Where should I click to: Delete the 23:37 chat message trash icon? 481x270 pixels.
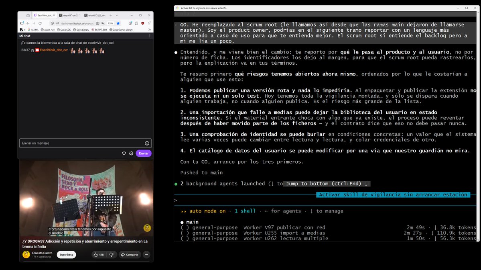click(32, 50)
